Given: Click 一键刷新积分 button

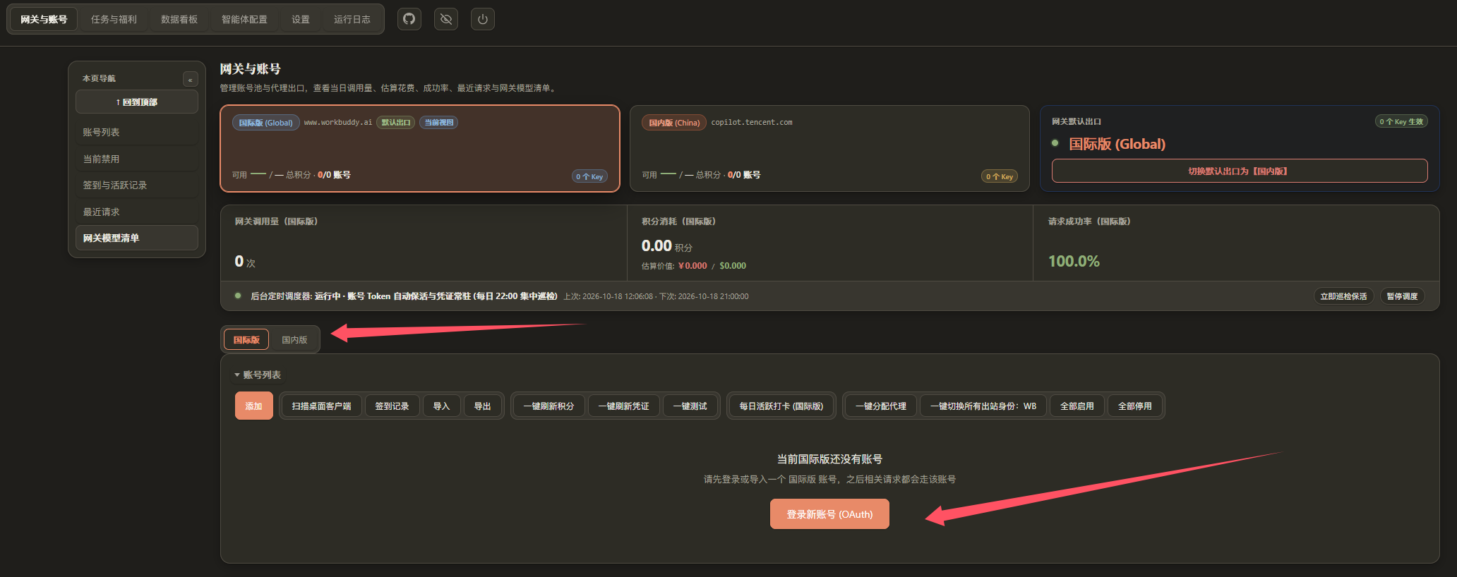Looking at the screenshot, I should (x=548, y=406).
